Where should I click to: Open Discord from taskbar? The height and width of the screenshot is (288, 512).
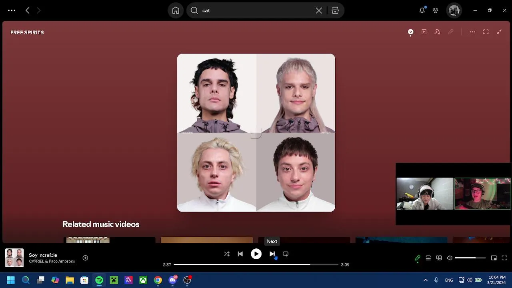point(173,280)
